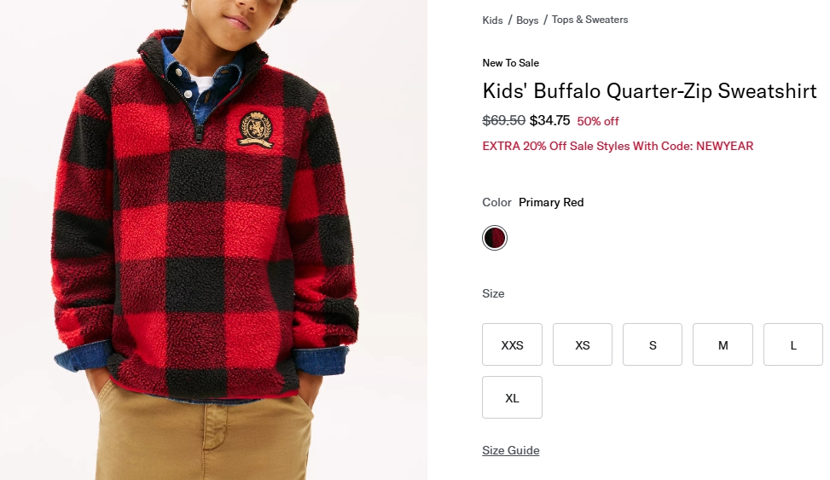Select size XXS
This screenshot has width=830, height=480.
(512, 344)
